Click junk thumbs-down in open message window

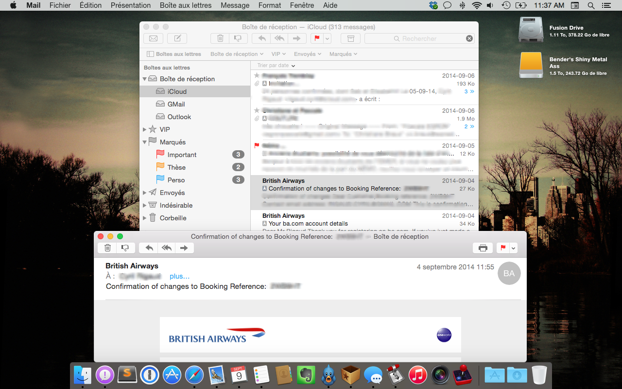[125, 248]
